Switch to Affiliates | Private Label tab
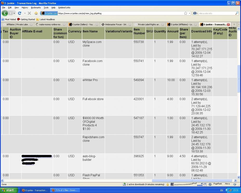The width and height of the screenshot is (241, 193). pyautogui.click(x=18, y=24)
